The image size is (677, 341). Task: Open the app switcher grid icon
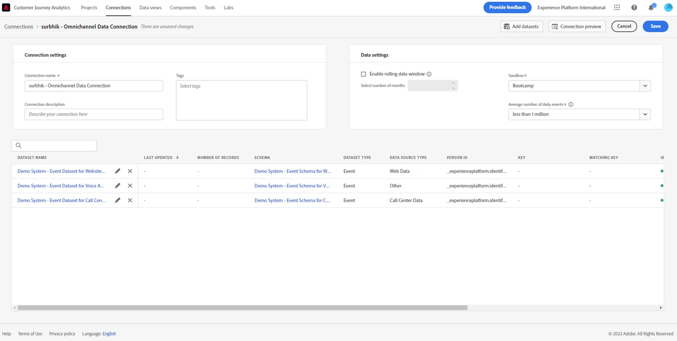pos(617,8)
